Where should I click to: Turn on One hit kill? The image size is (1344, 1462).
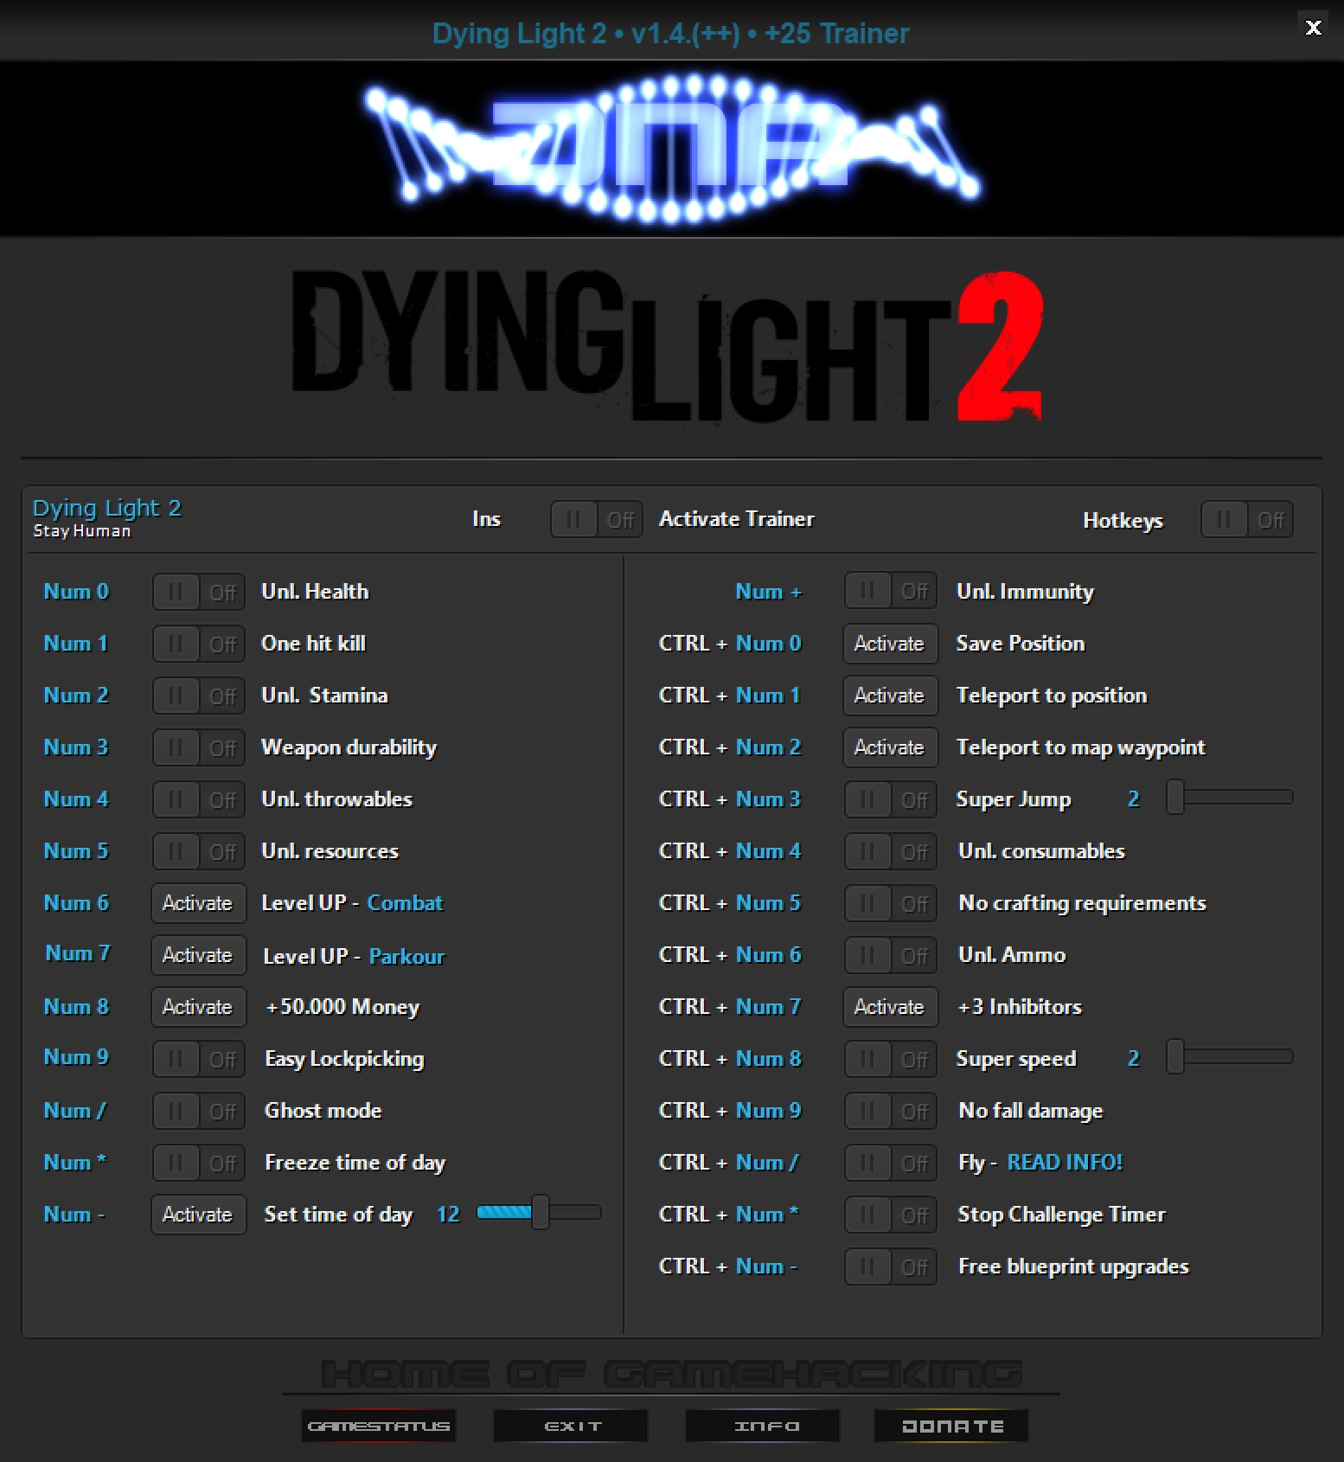point(199,644)
